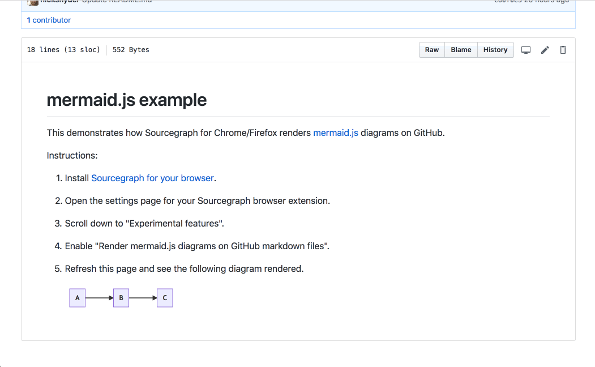Open file in GitHub Desktop icon
The image size is (595, 367).
click(x=525, y=50)
